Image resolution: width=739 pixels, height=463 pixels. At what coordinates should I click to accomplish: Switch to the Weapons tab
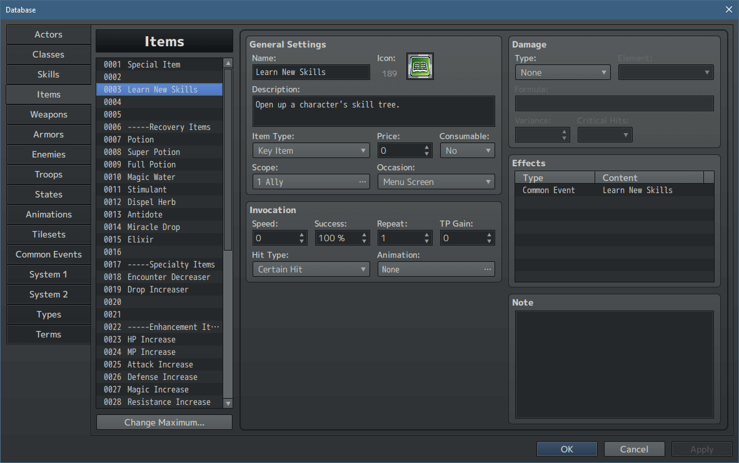[49, 114]
